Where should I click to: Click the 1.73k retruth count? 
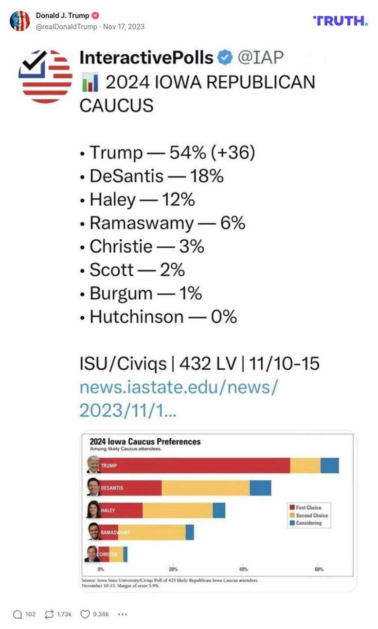(63, 614)
